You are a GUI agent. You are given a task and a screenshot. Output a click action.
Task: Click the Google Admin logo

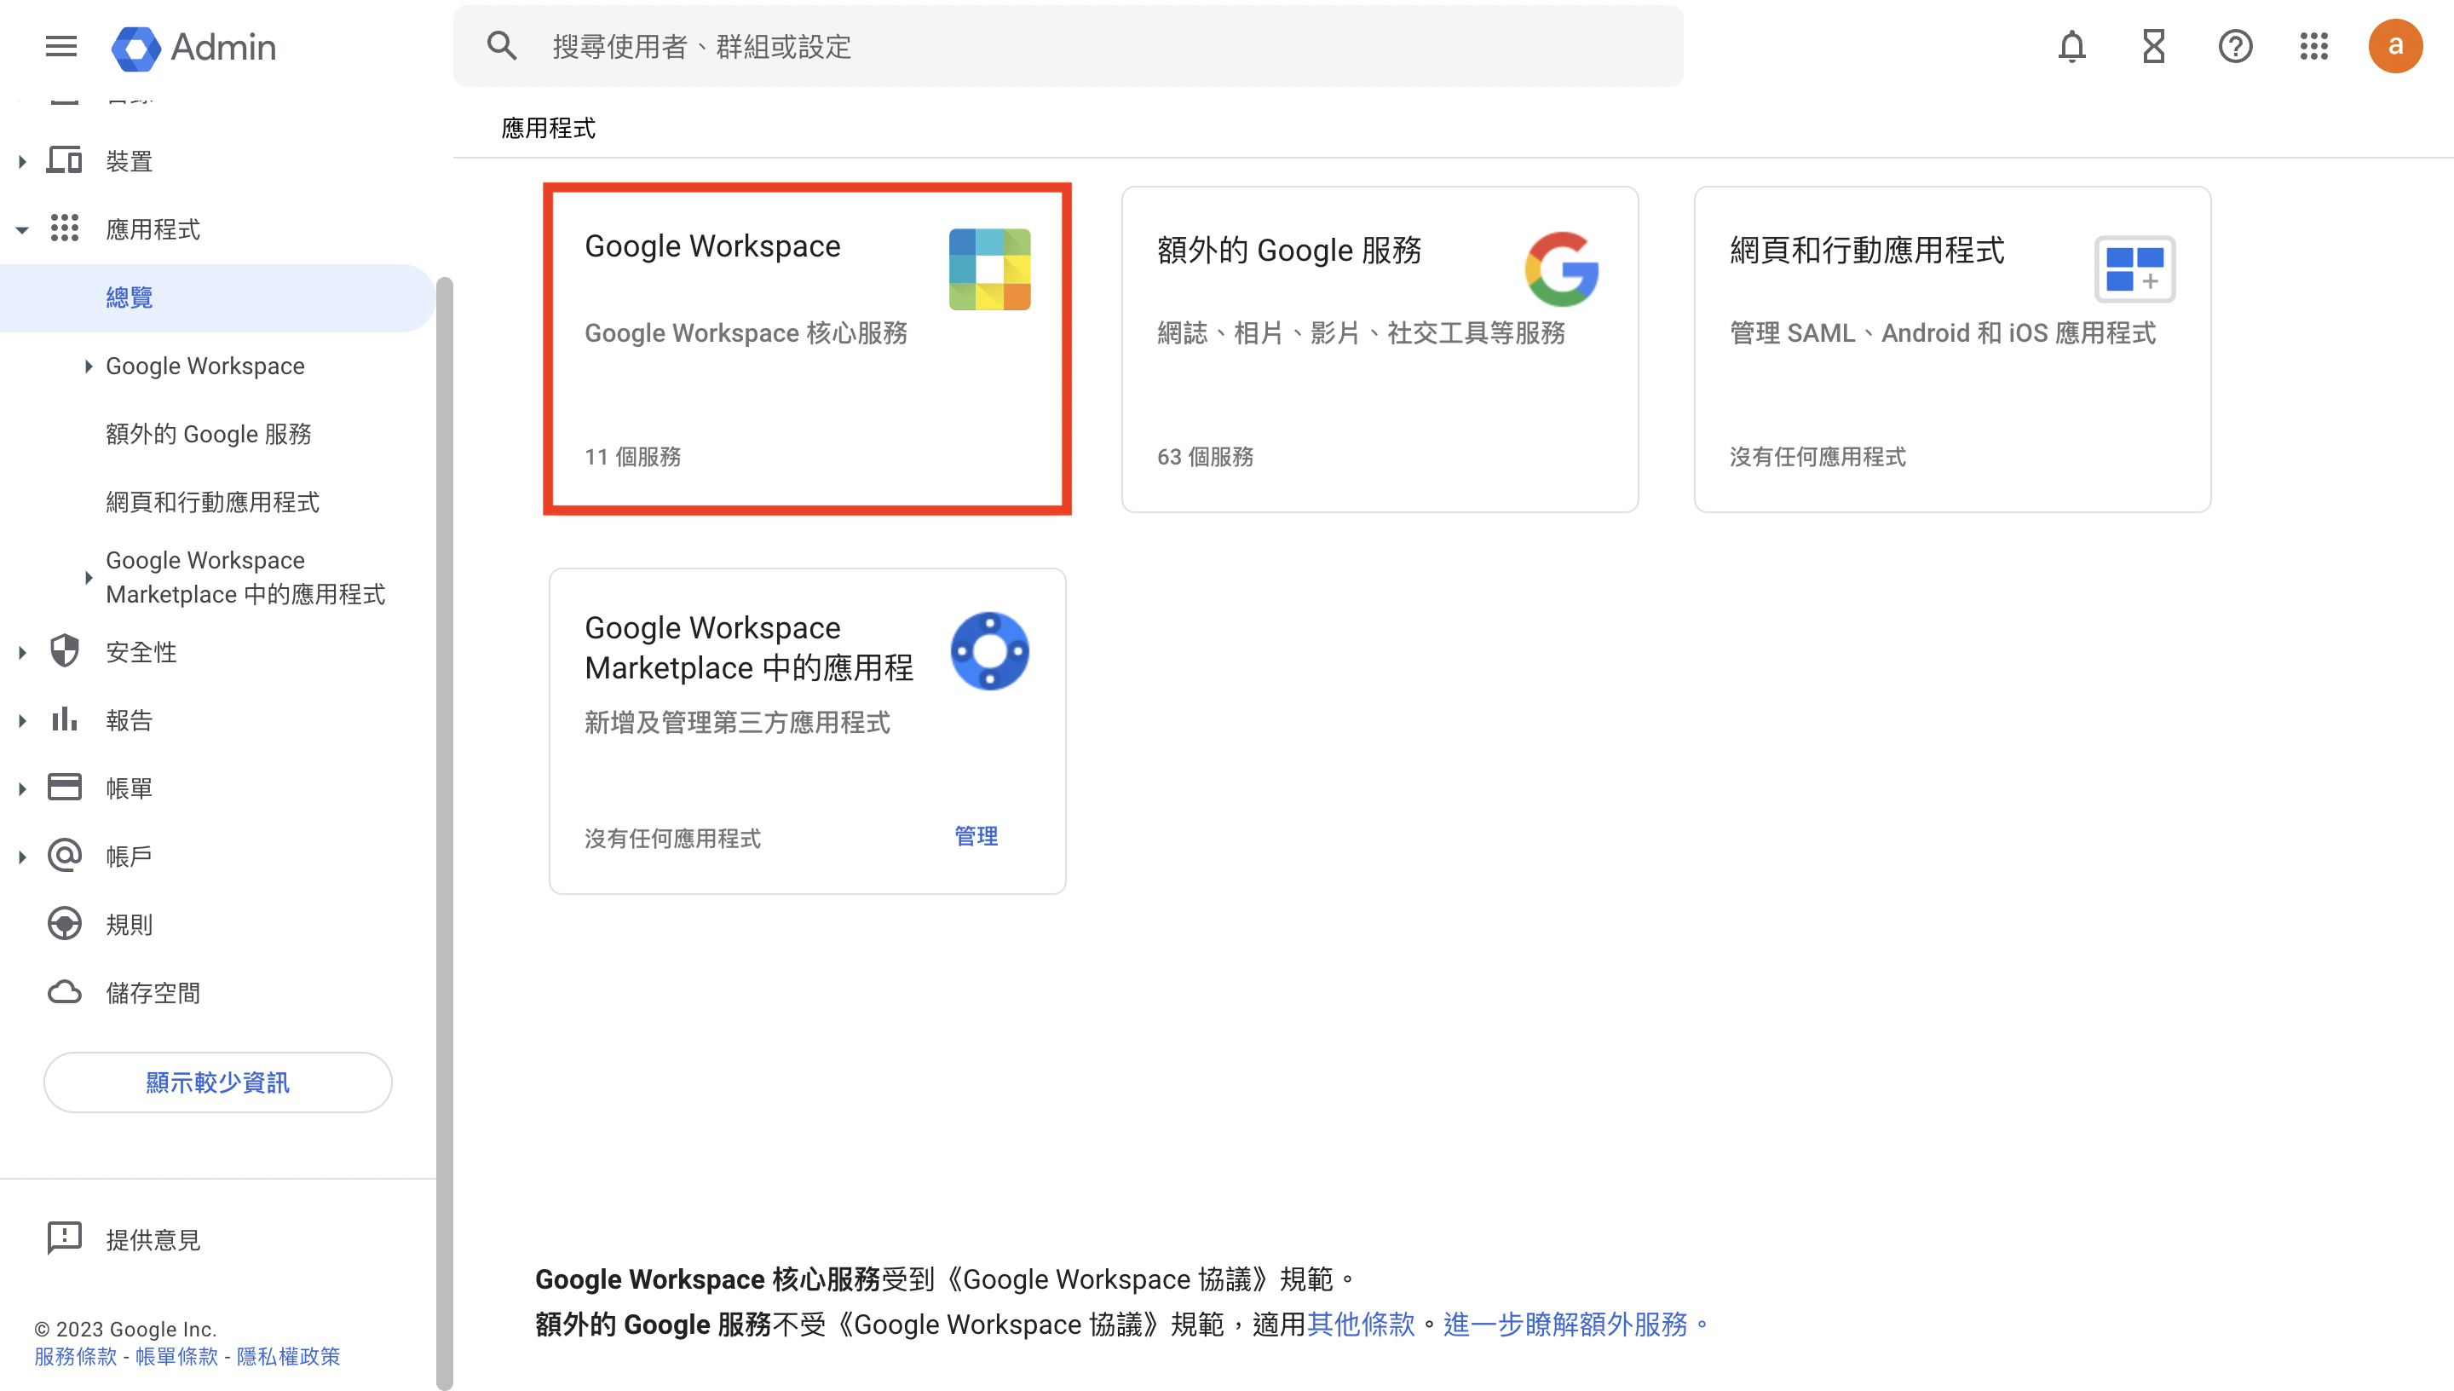tap(193, 47)
